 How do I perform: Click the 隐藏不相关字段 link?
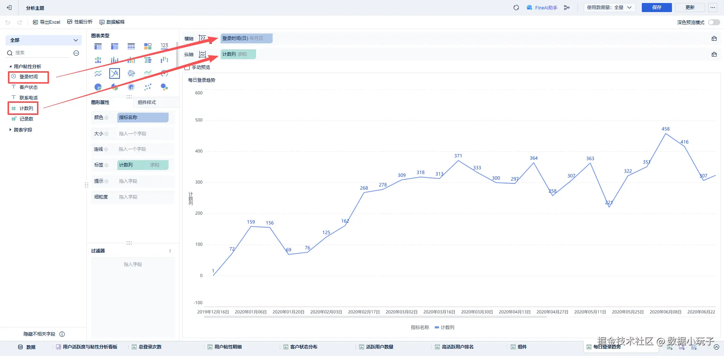(39, 334)
